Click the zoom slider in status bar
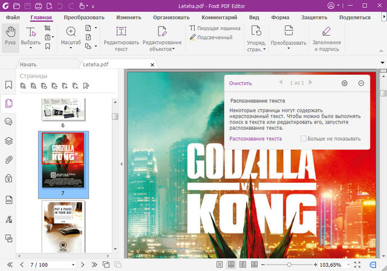This screenshot has width=387, height=271. point(289,265)
